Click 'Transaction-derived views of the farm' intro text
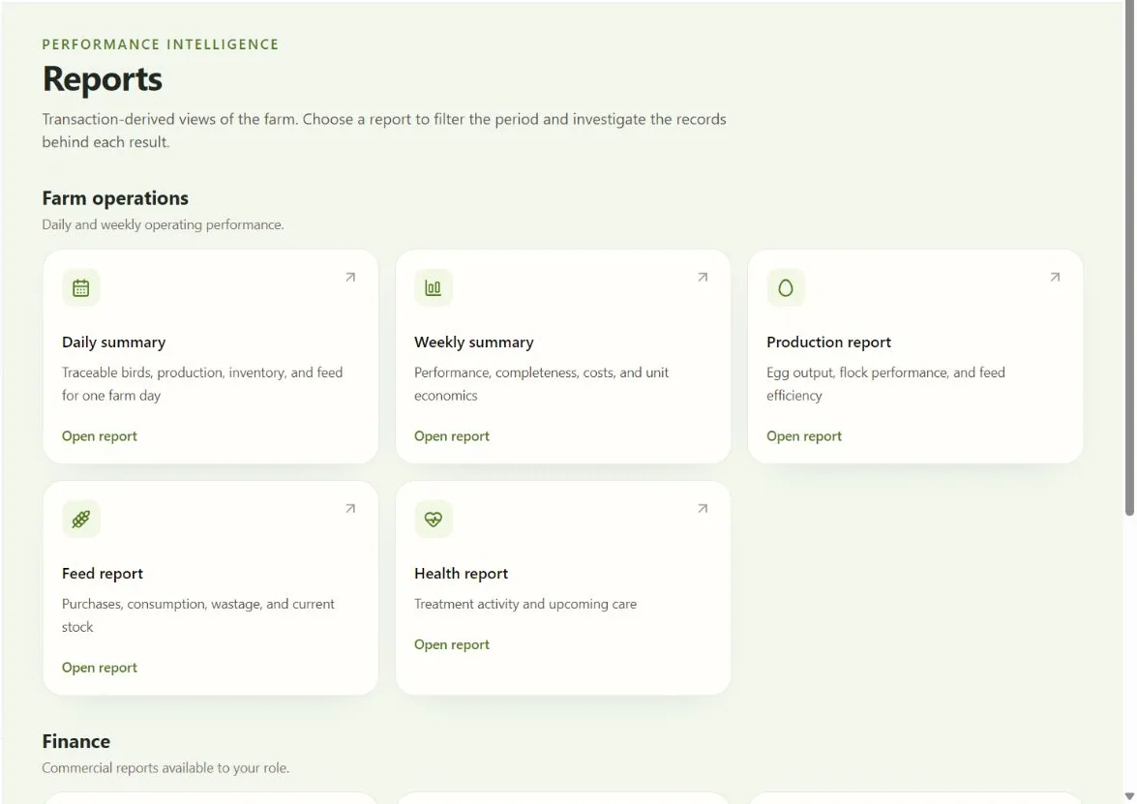This screenshot has height=804, width=1137. pos(384,131)
